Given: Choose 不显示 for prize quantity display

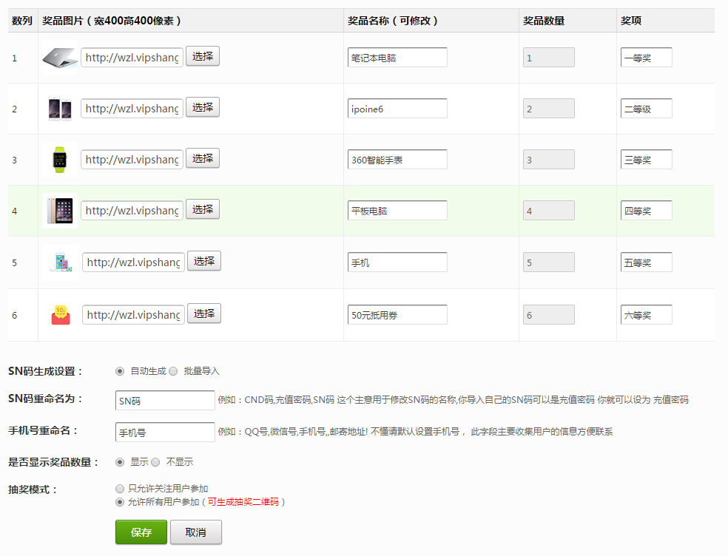Looking at the screenshot, I should point(155,462).
